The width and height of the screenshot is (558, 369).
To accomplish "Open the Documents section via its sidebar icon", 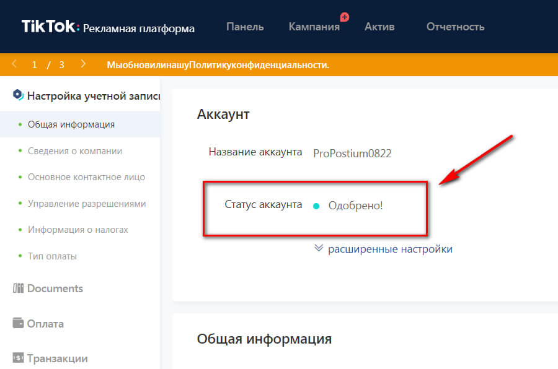I will (17, 288).
